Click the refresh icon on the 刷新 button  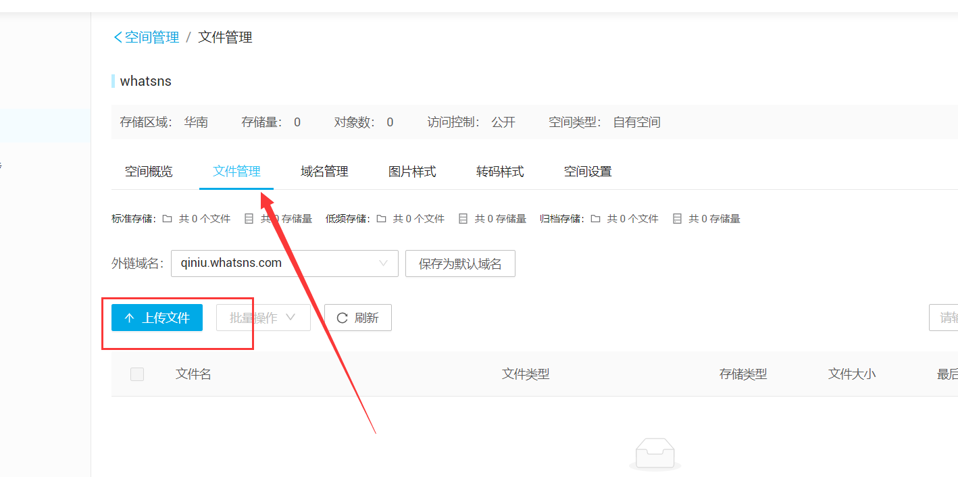(x=342, y=318)
